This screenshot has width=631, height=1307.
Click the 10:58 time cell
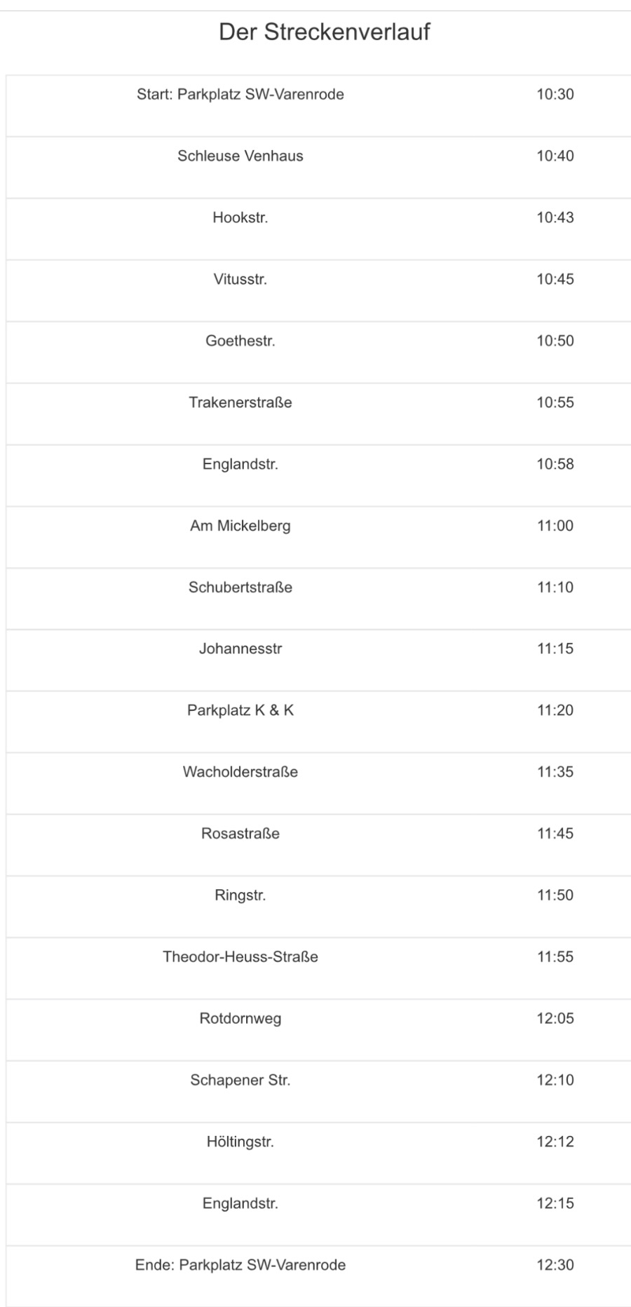pos(555,464)
